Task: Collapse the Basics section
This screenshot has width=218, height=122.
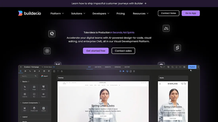Action: pos(25,82)
